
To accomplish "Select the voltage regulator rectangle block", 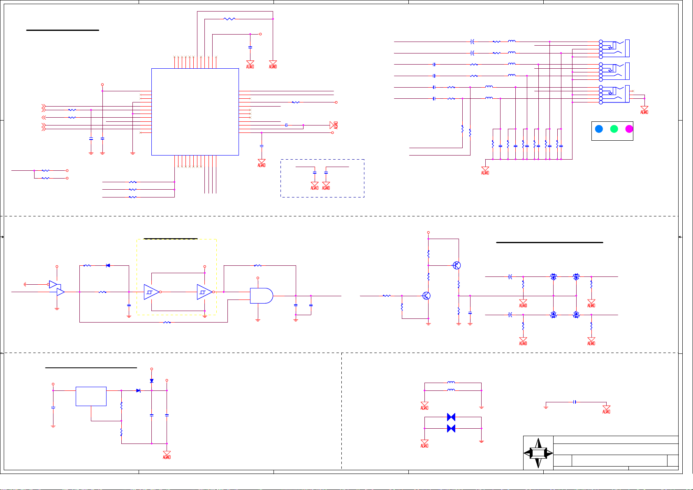I will coord(91,396).
